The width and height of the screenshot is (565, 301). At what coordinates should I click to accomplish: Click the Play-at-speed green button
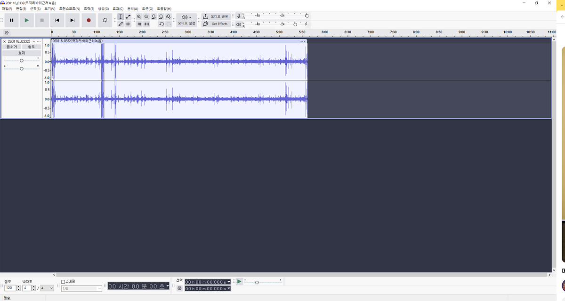(239, 281)
